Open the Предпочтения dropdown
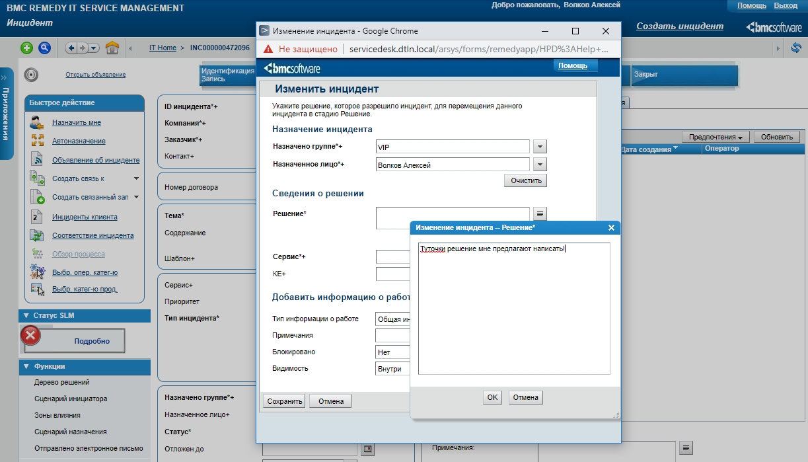Image resolution: width=808 pixels, height=462 pixels. click(716, 137)
